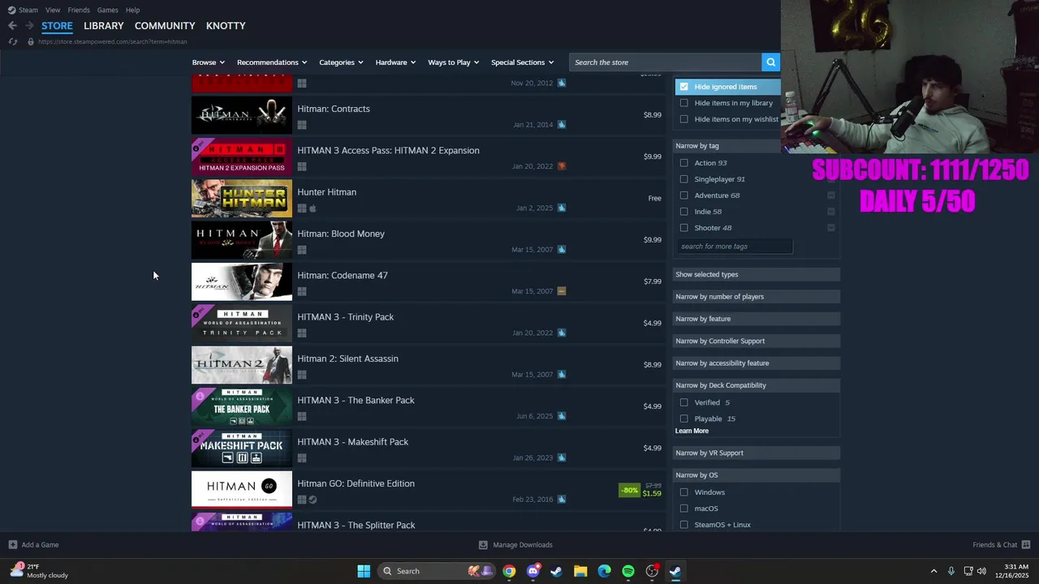Open the View menu
The image size is (1039, 584).
click(x=53, y=10)
